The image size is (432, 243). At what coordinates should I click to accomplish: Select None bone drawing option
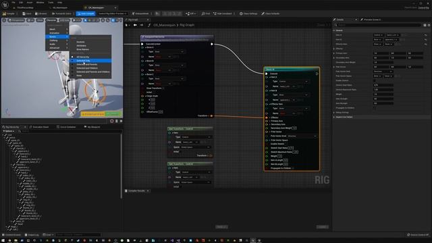point(90,76)
